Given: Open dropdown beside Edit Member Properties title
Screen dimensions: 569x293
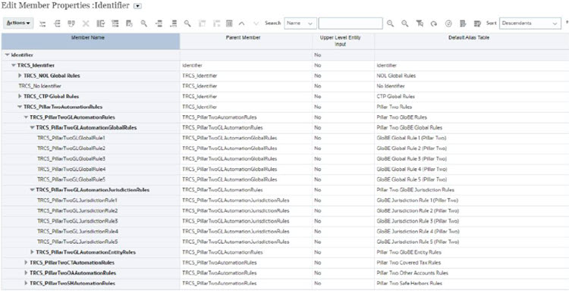Looking at the screenshot, I should pyautogui.click(x=137, y=6).
